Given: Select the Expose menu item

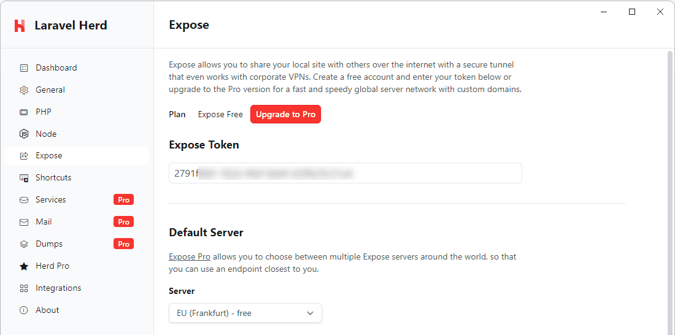Looking at the screenshot, I should pyautogui.click(x=77, y=156).
